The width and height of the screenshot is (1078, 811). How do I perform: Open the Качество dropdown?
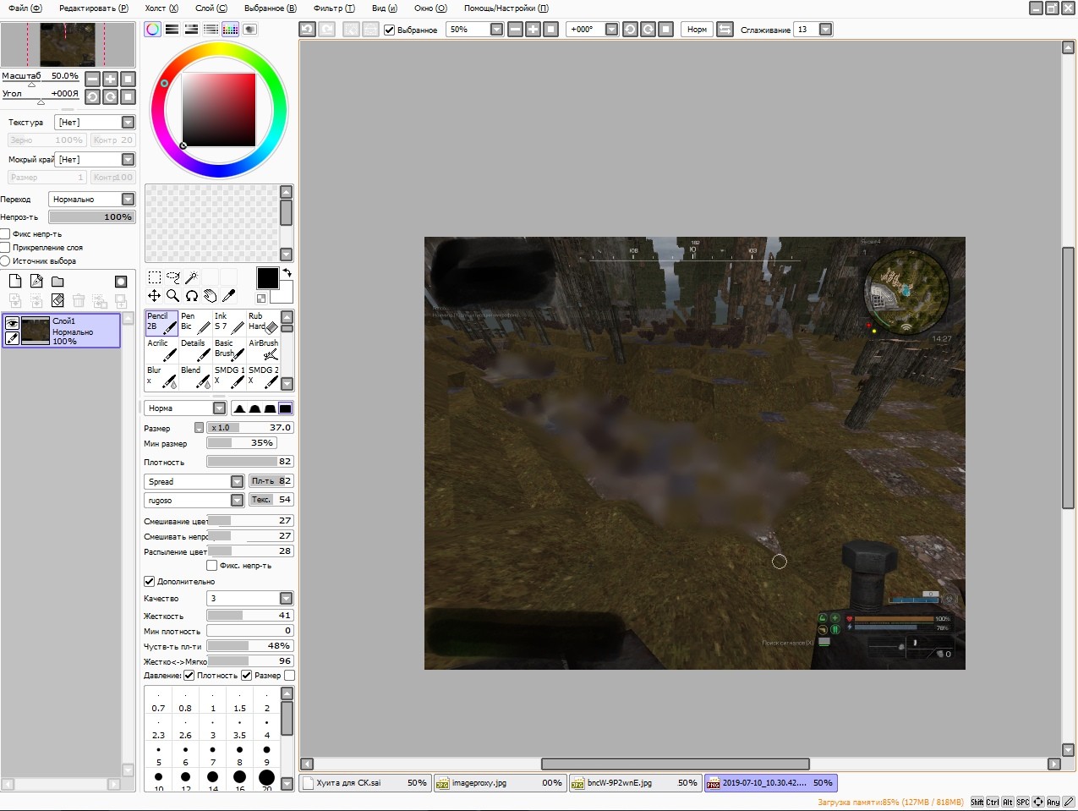pyautogui.click(x=250, y=599)
